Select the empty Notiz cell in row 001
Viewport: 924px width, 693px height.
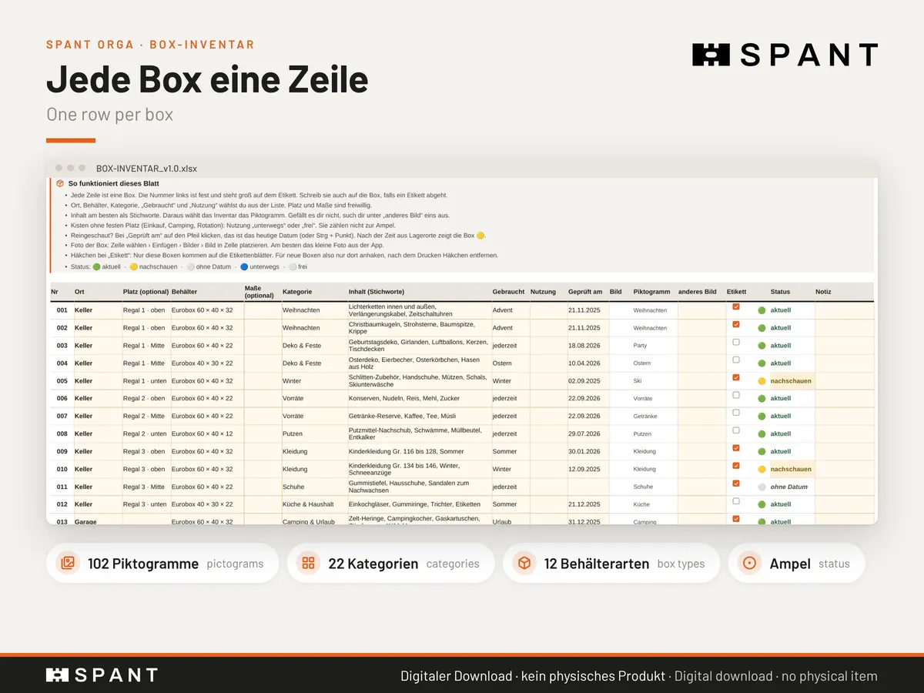tap(844, 310)
